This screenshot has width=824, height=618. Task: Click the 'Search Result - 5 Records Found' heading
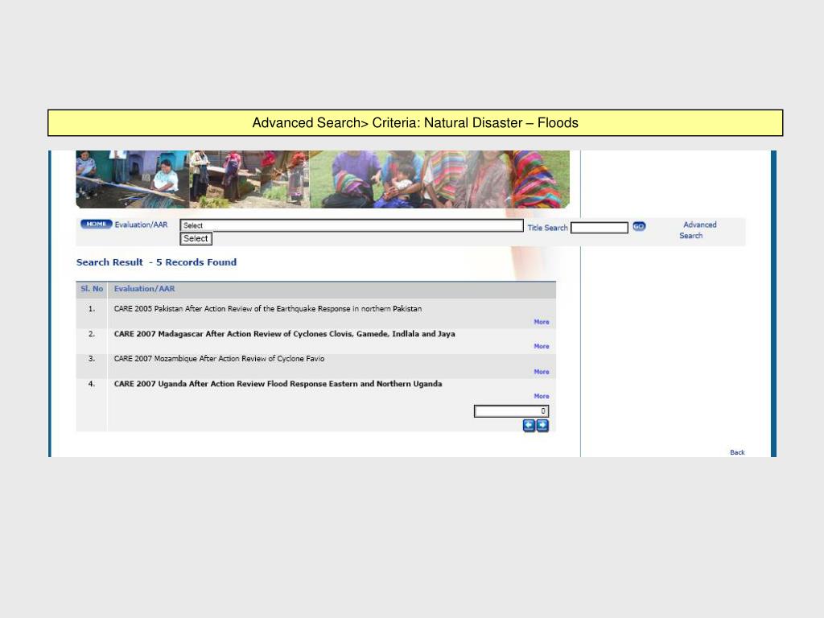click(156, 262)
